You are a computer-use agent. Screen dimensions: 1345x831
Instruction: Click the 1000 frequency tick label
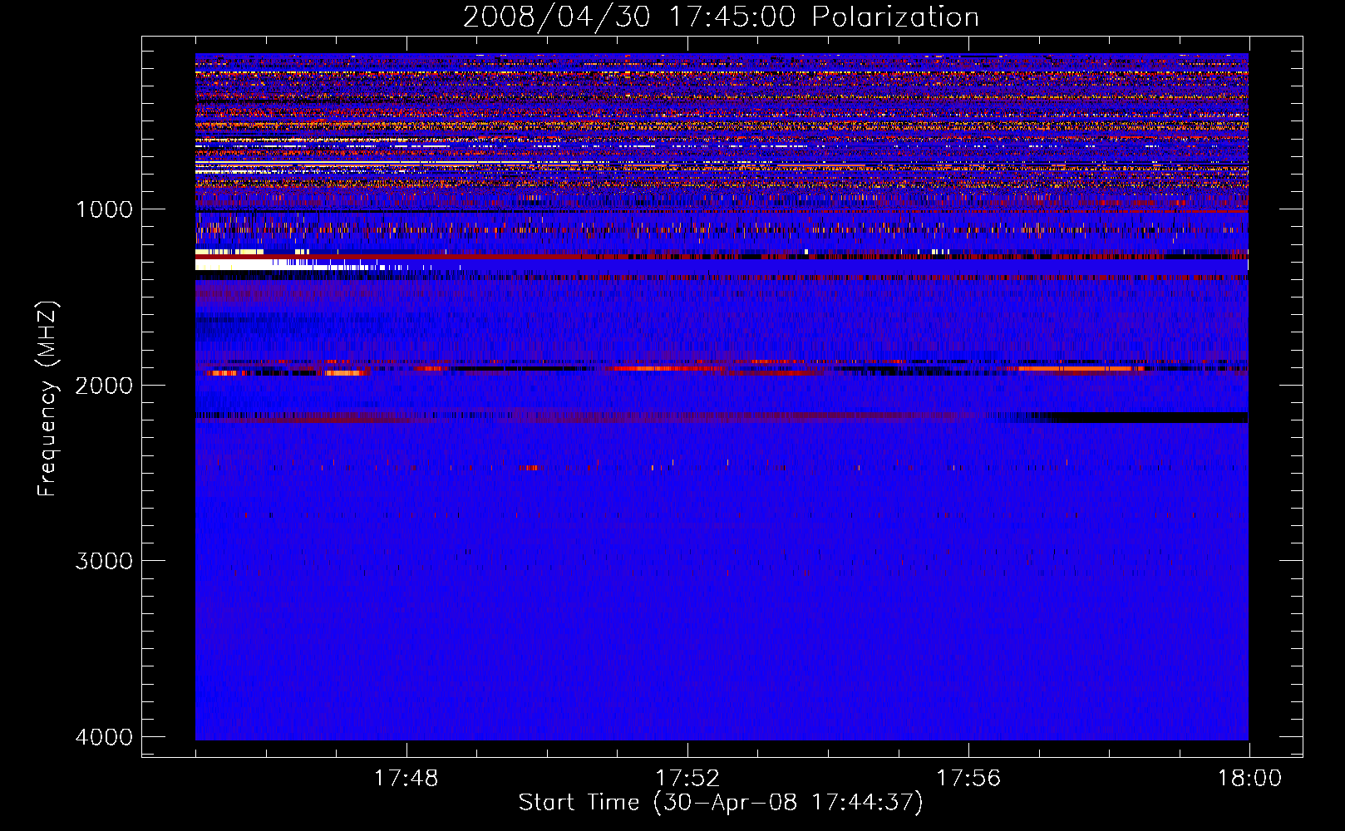coord(104,209)
